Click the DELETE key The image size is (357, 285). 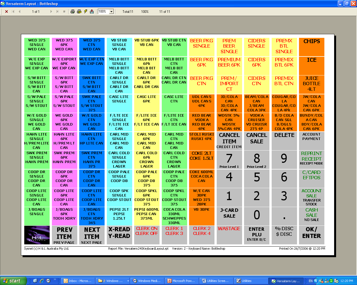[x=284, y=141]
